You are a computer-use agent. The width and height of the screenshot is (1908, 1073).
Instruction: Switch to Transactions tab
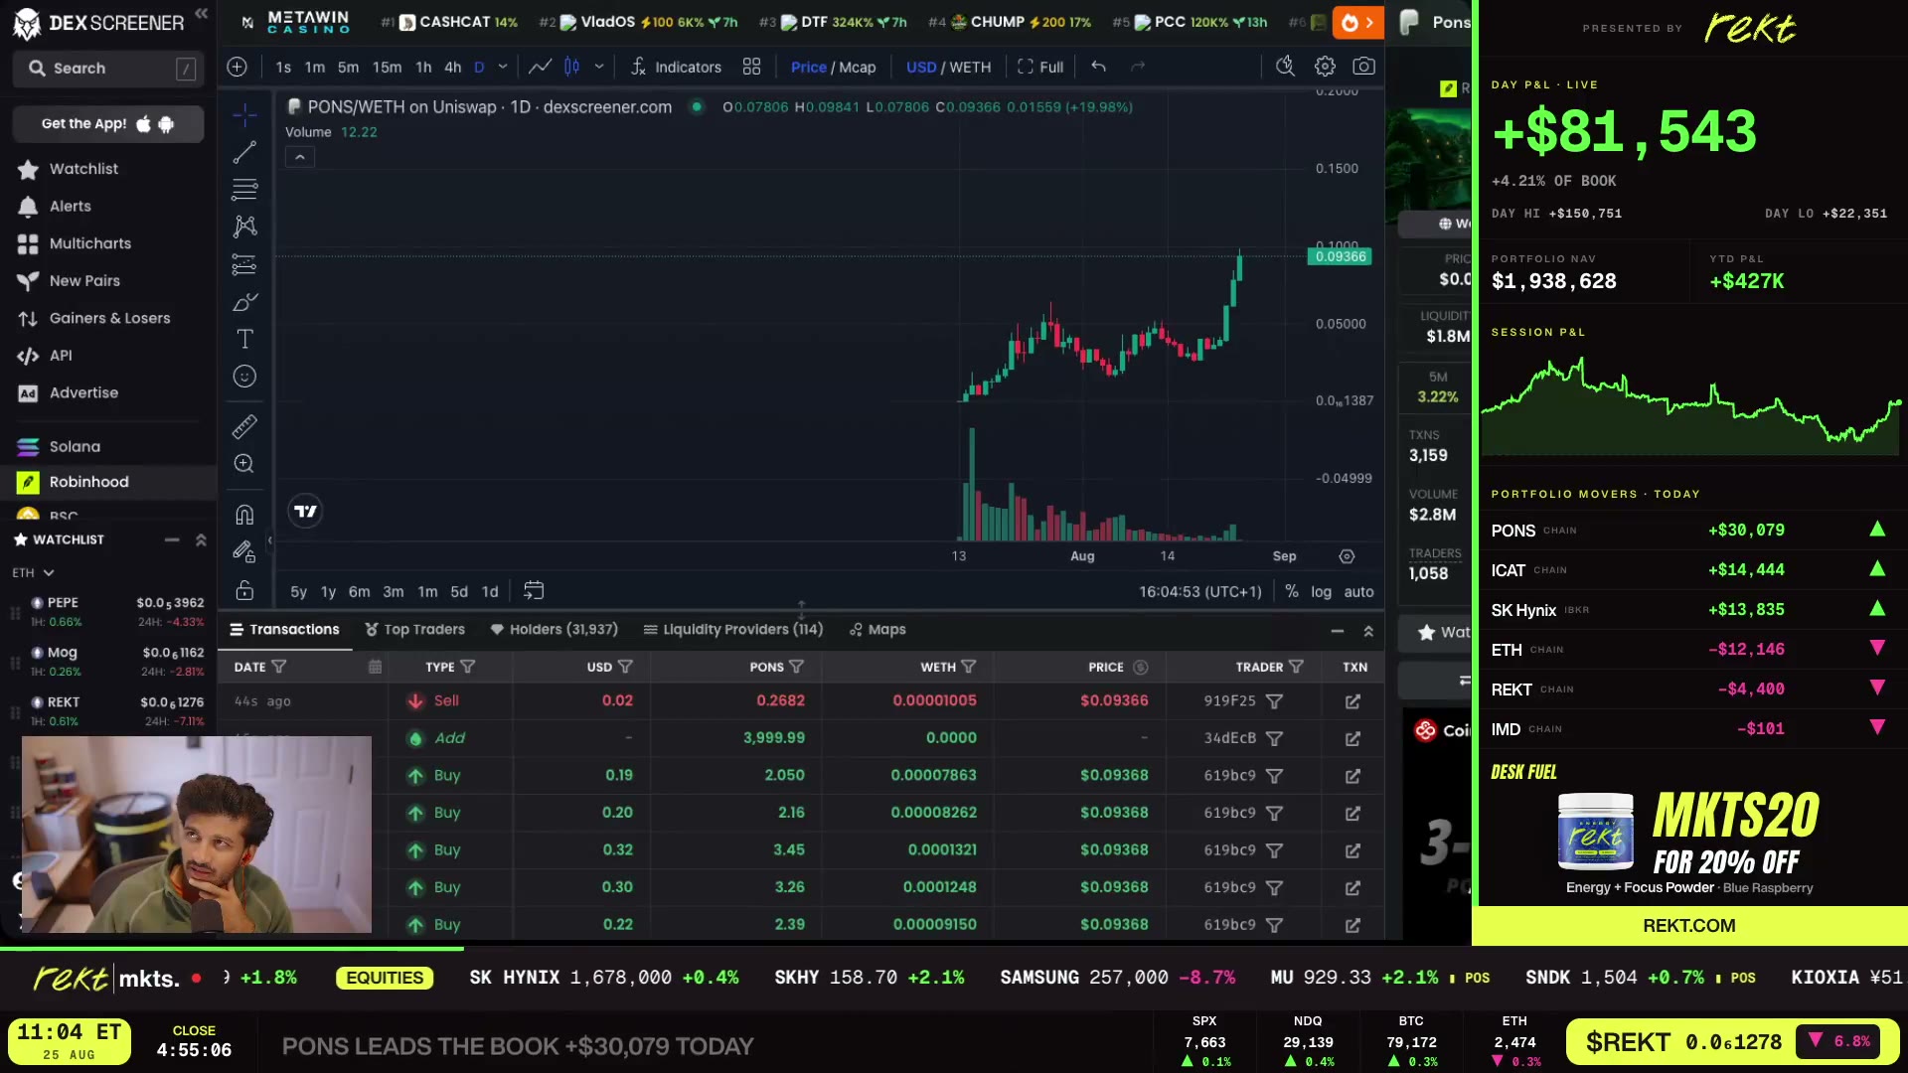(x=285, y=630)
